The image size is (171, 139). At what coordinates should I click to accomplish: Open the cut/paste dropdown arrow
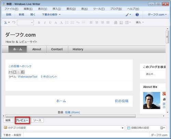coord(9,22)
